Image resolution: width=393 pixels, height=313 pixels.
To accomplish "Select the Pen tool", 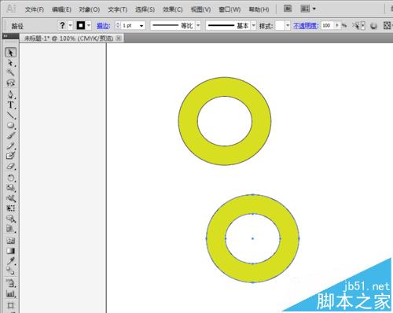I will (x=10, y=94).
